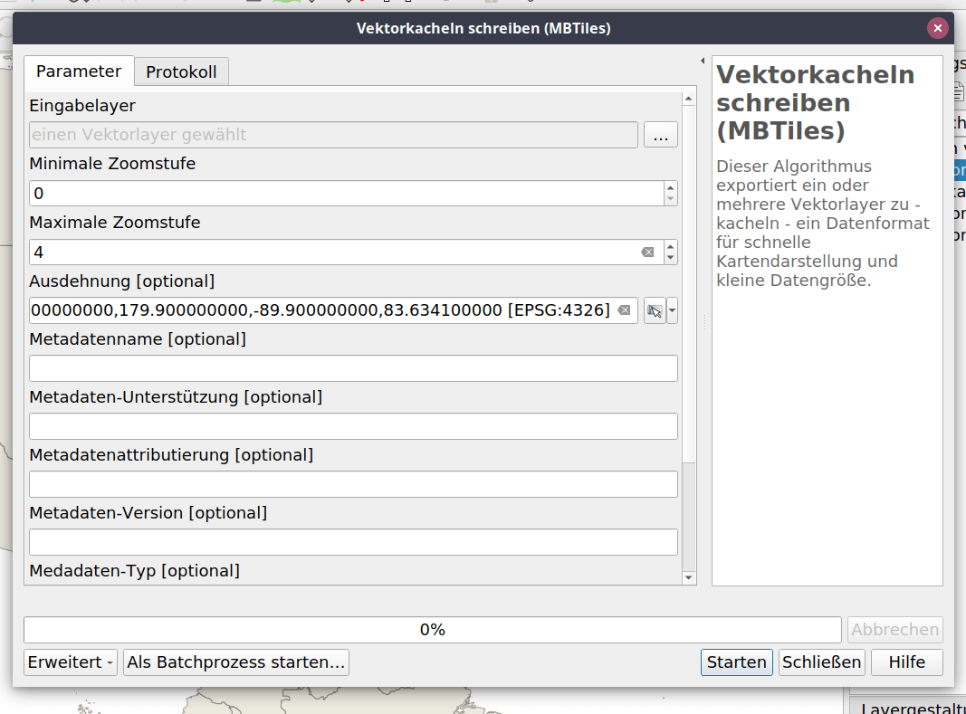This screenshot has height=714, width=966.
Task: Open the Erweitert dropdown menu
Action: 72,662
